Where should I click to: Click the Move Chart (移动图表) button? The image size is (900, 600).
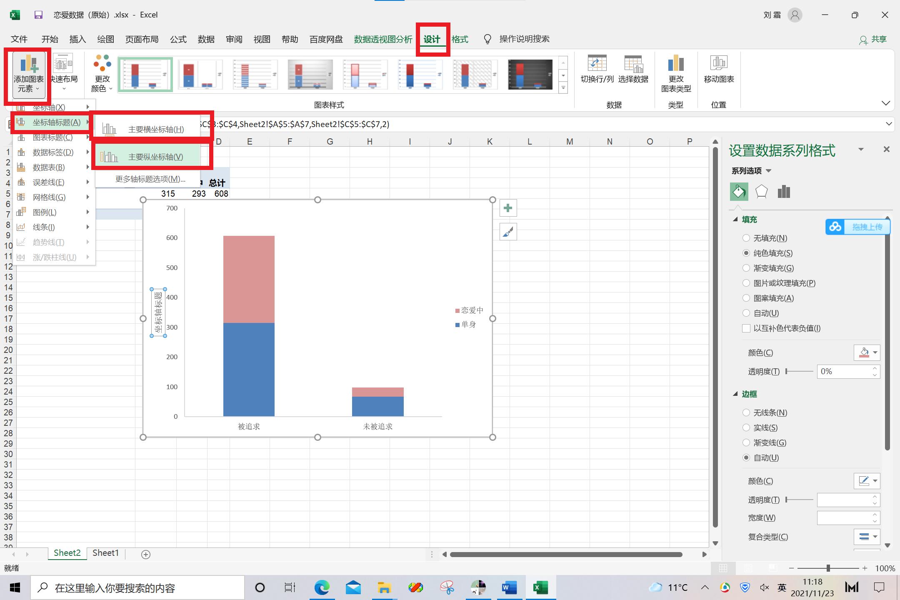(x=719, y=69)
